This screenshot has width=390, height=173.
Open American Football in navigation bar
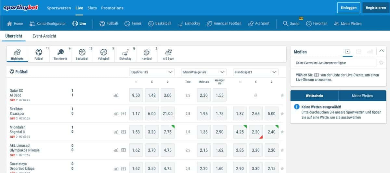(224, 24)
